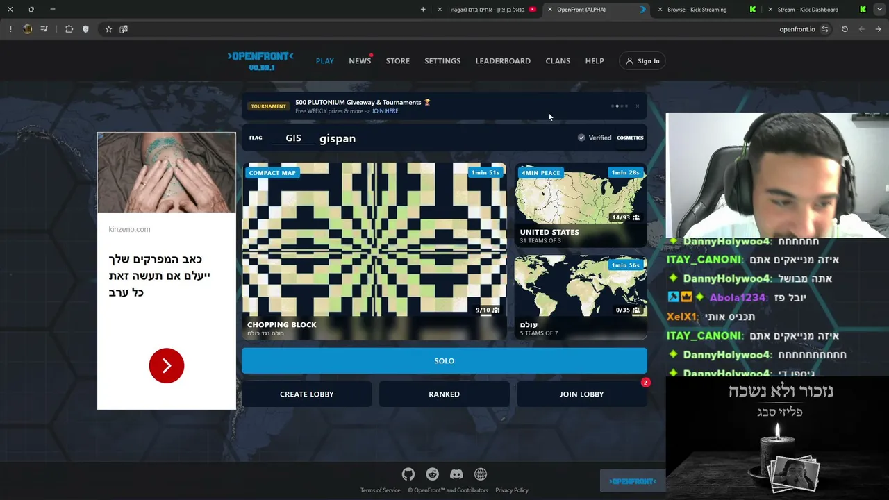Click the CREATE LOBBY button
889x500 pixels.
point(307,394)
